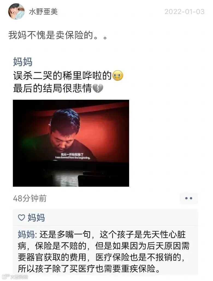The width and height of the screenshot is (213, 281).
Task: Tap 妈妈 name in the likes row
Action: tap(36, 218)
